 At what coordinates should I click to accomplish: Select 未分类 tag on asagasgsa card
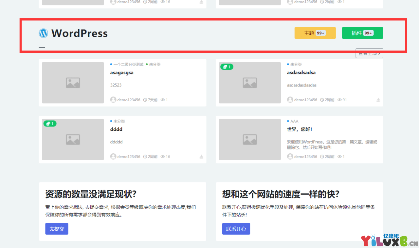click(x=155, y=65)
